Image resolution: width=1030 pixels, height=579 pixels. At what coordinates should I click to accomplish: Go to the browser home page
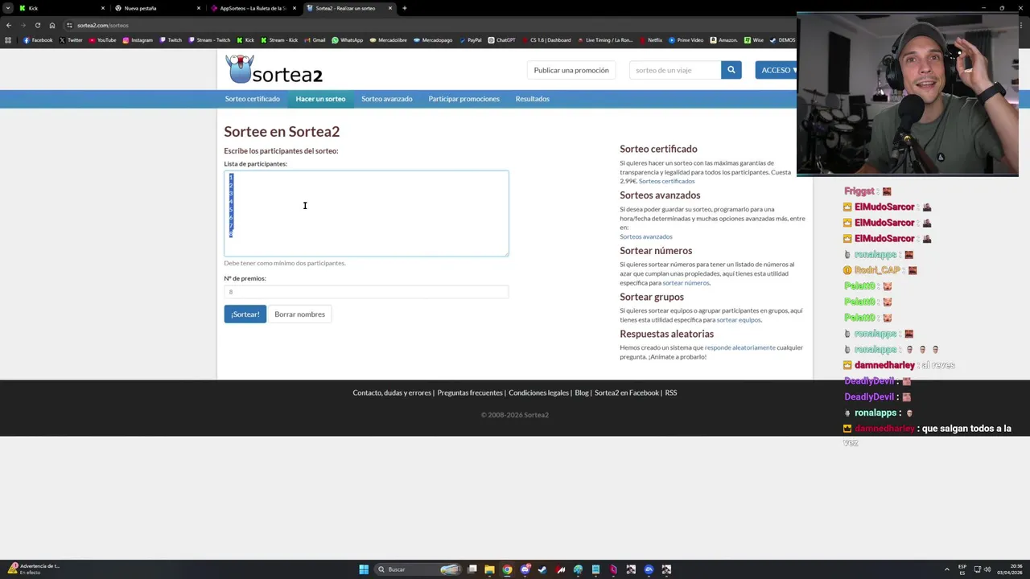pyautogui.click(x=52, y=25)
